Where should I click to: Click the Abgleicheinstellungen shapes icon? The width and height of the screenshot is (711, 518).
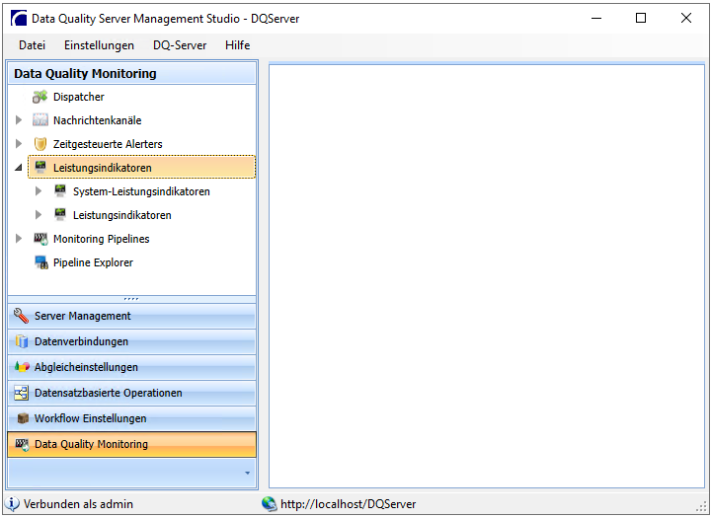click(22, 367)
